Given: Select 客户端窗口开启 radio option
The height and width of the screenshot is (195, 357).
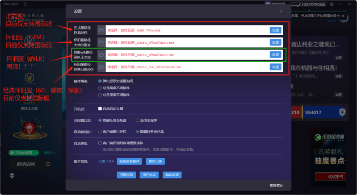Looking at the screenshot, I should 100,132.
